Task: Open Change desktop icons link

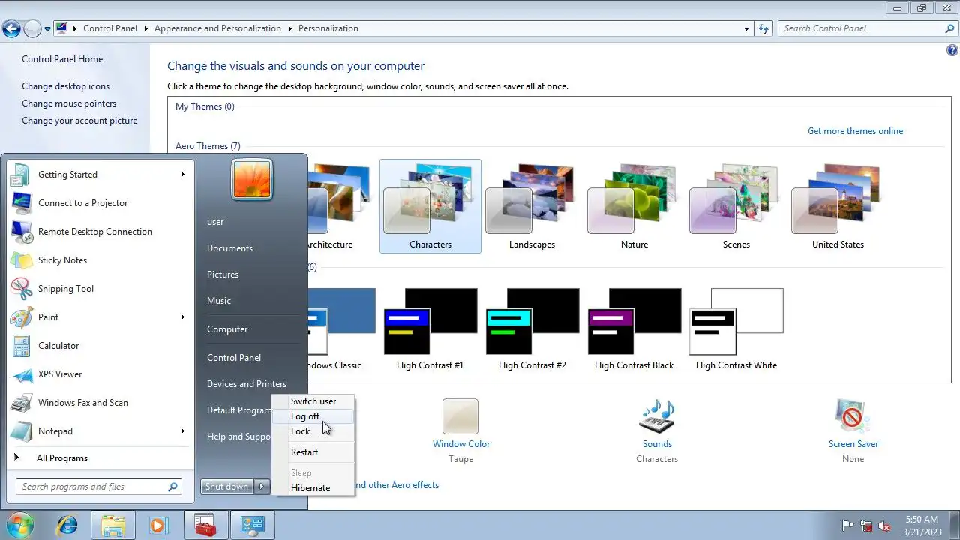Action: 65,86
